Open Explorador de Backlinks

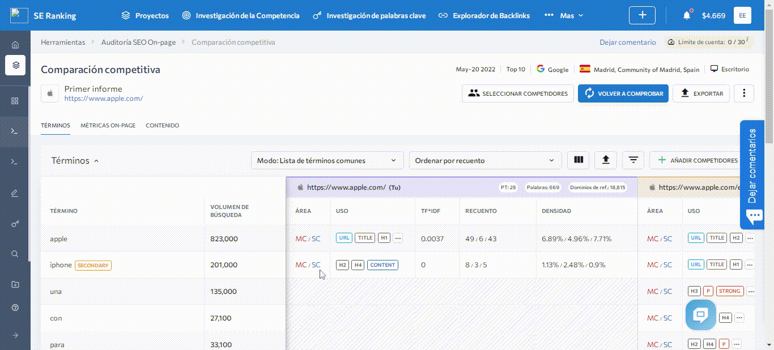(x=484, y=15)
